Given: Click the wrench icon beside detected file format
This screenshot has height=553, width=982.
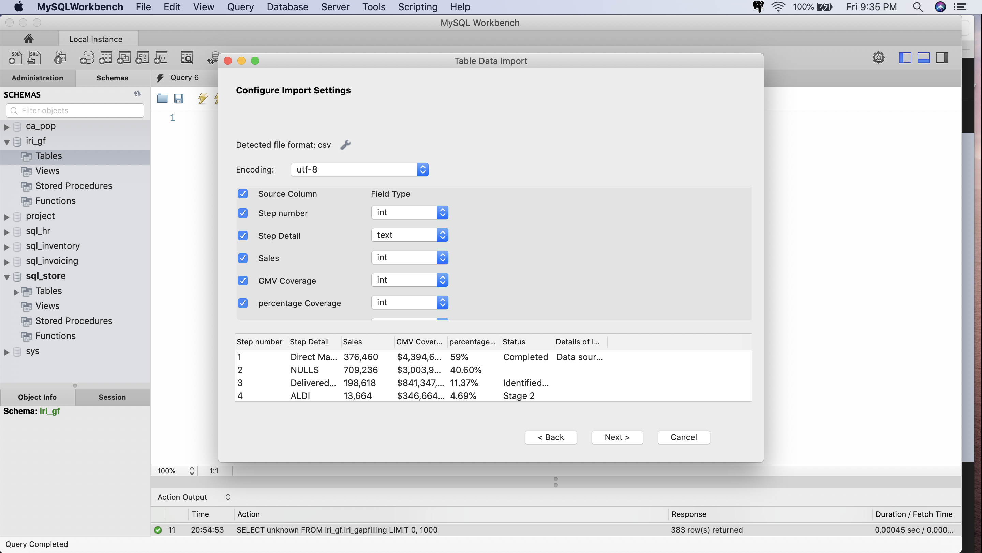Looking at the screenshot, I should tap(345, 145).
